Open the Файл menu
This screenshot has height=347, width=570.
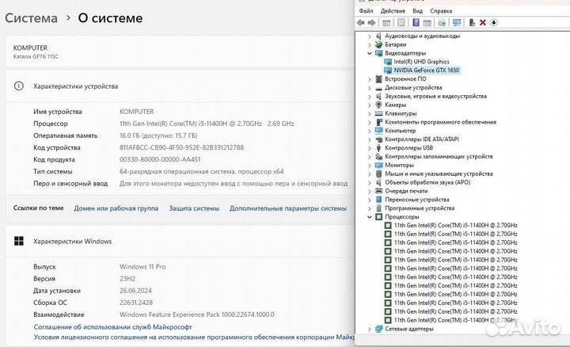coord(367,11)
